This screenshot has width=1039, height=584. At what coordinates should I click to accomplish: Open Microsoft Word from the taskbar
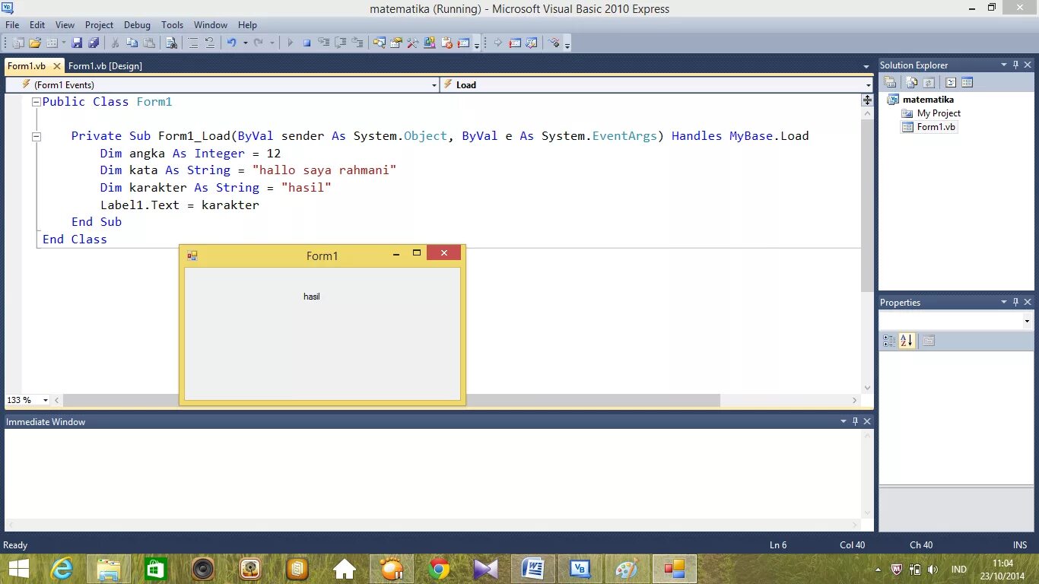[x=533, y=569]
